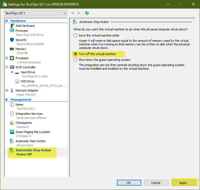Click the Secure Boot enabled text
Screen dimensions: 200x190
30,44
